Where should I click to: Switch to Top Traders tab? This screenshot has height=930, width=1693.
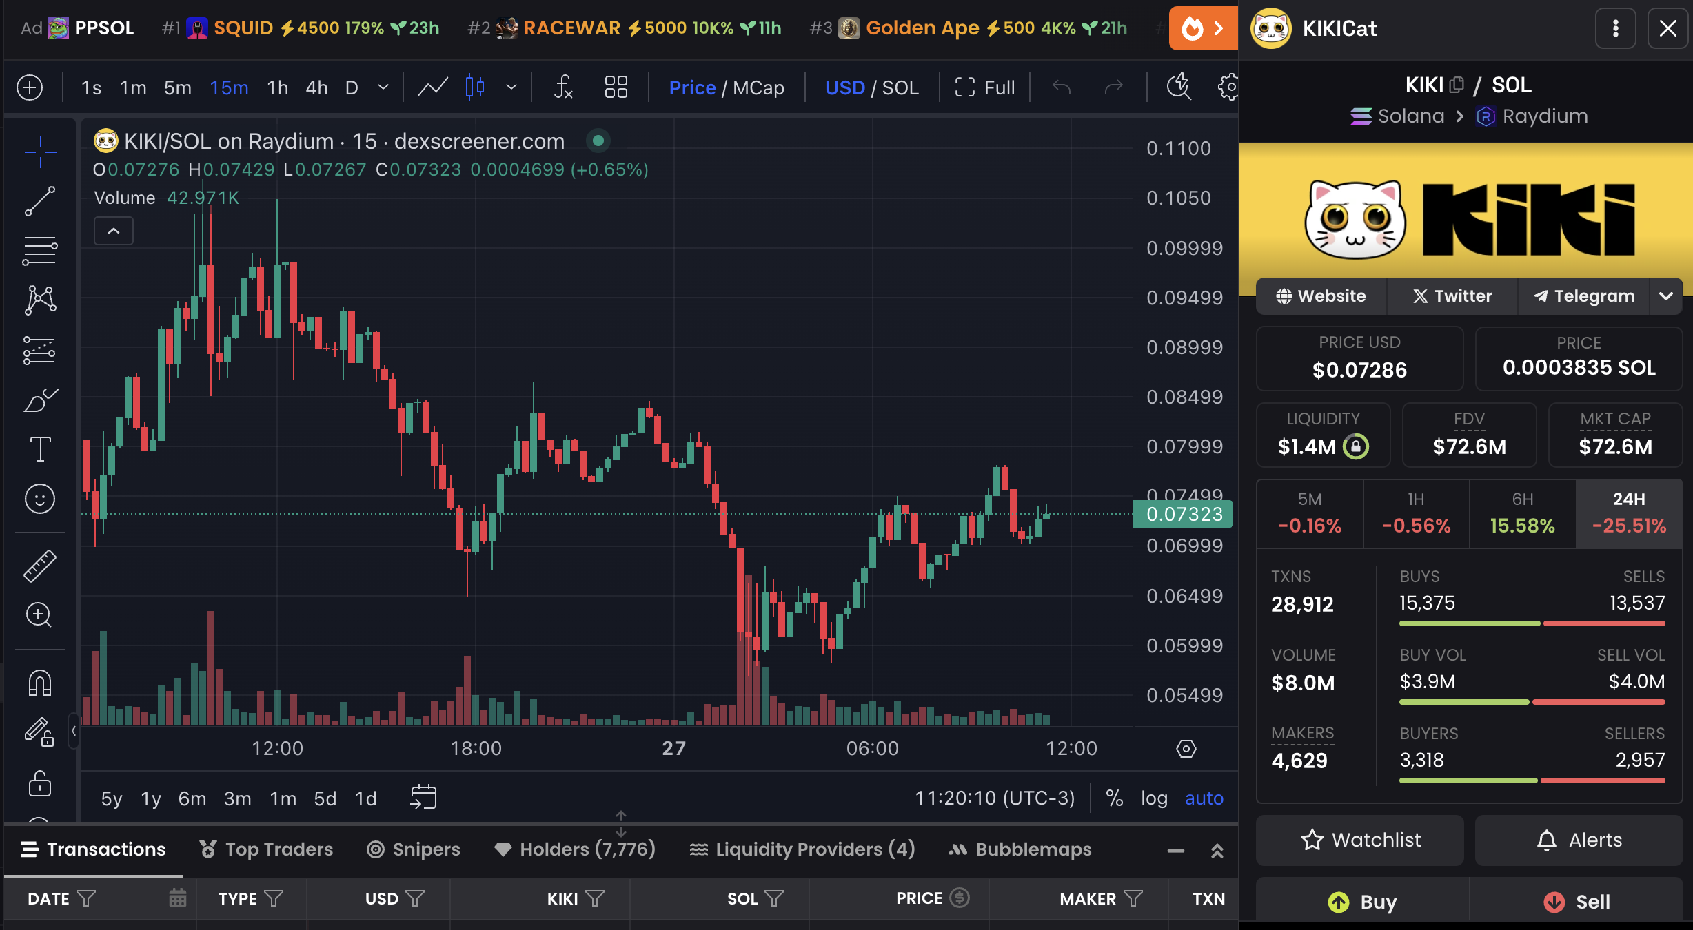pos(266,849)
